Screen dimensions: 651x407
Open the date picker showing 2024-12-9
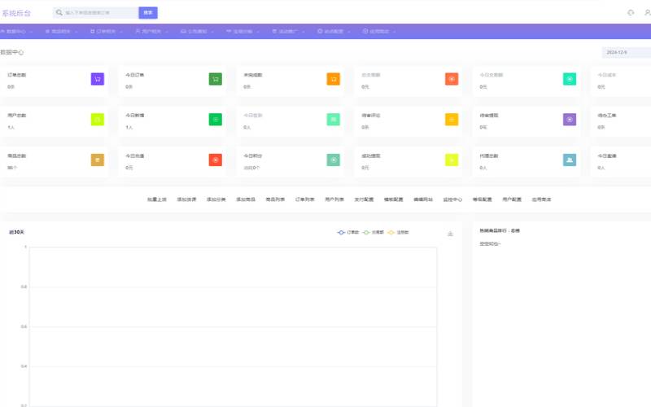coord(625,52)
